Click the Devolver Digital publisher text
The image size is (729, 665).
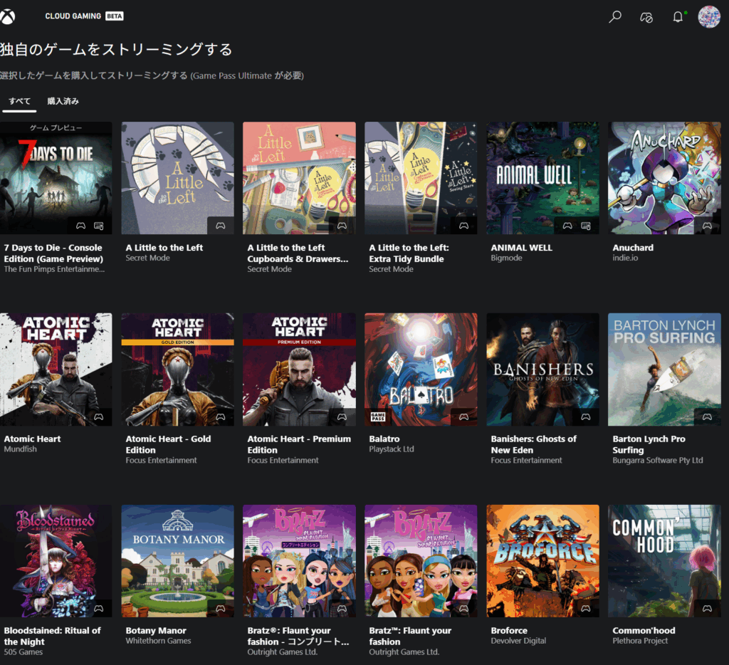pyautogui.click(x=518, y=641)
